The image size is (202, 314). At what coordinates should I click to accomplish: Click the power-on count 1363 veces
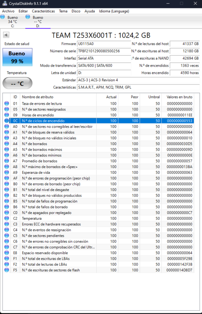click(185, 65)
